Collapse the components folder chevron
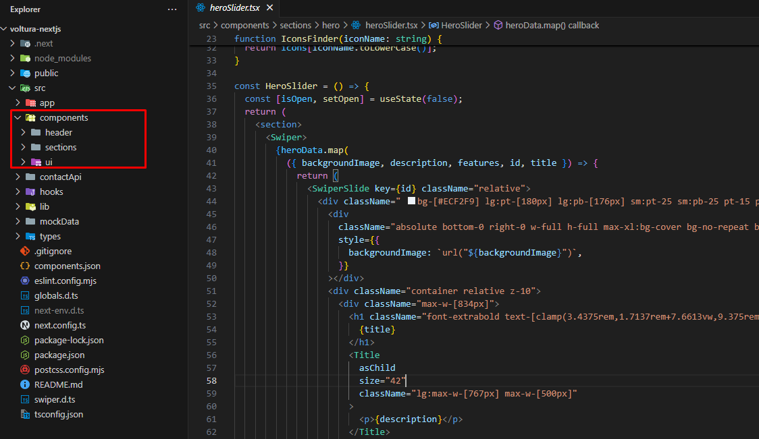Screen dimensions: 759x439 coord(18,117)
